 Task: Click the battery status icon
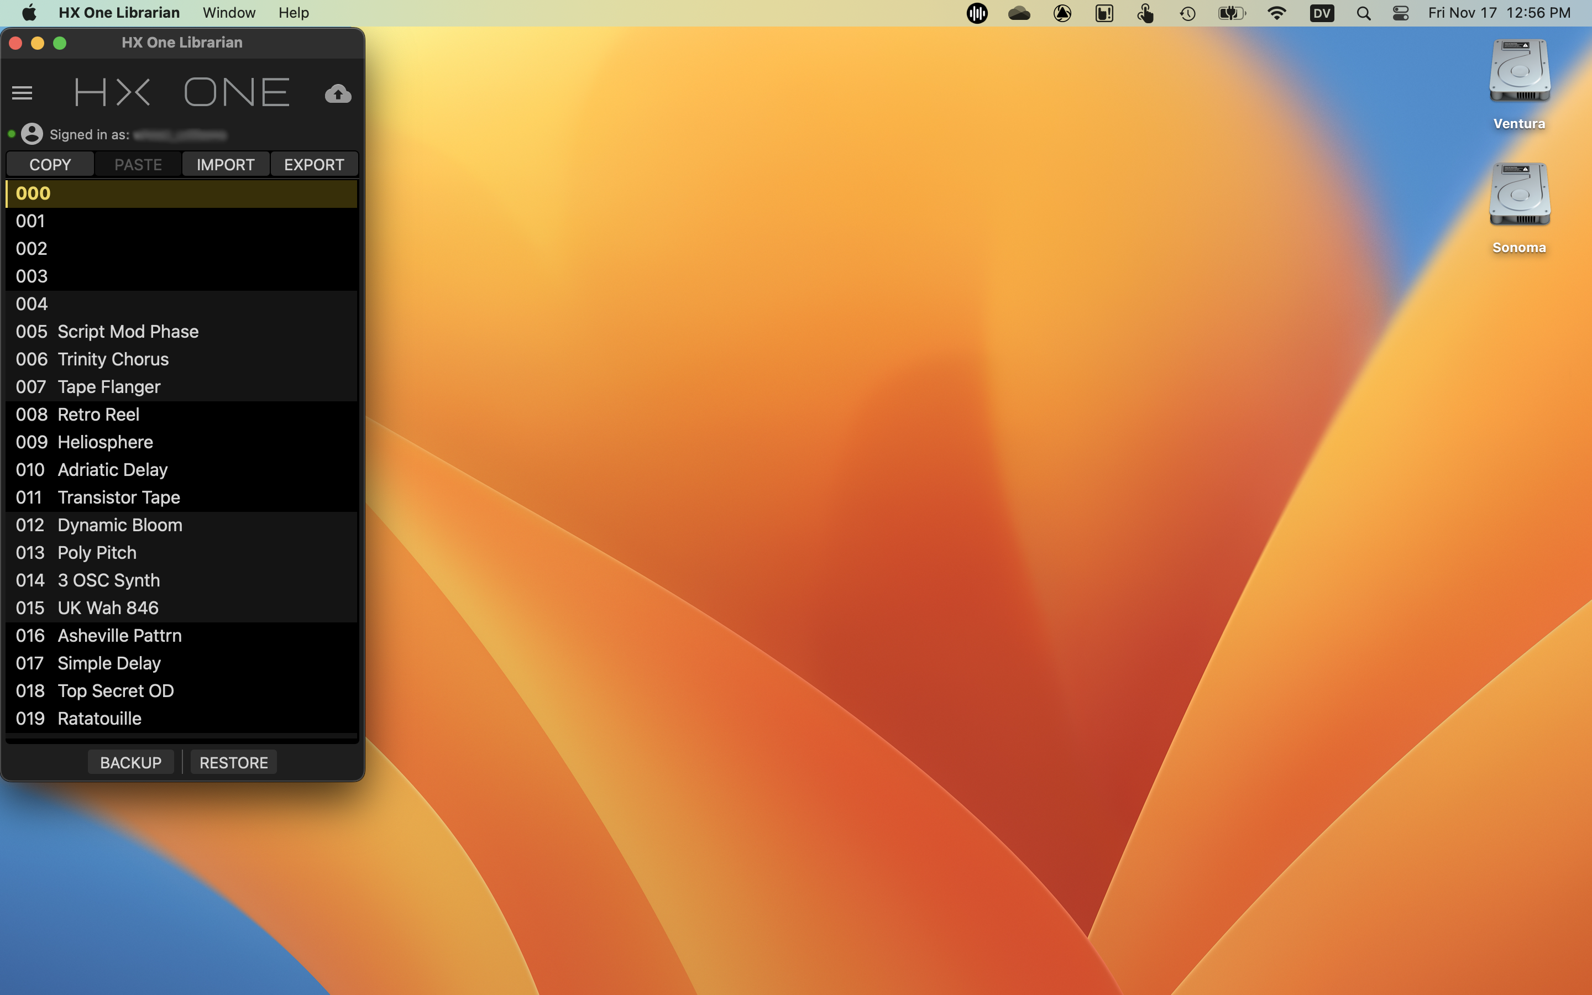(x=1232, y=13)
